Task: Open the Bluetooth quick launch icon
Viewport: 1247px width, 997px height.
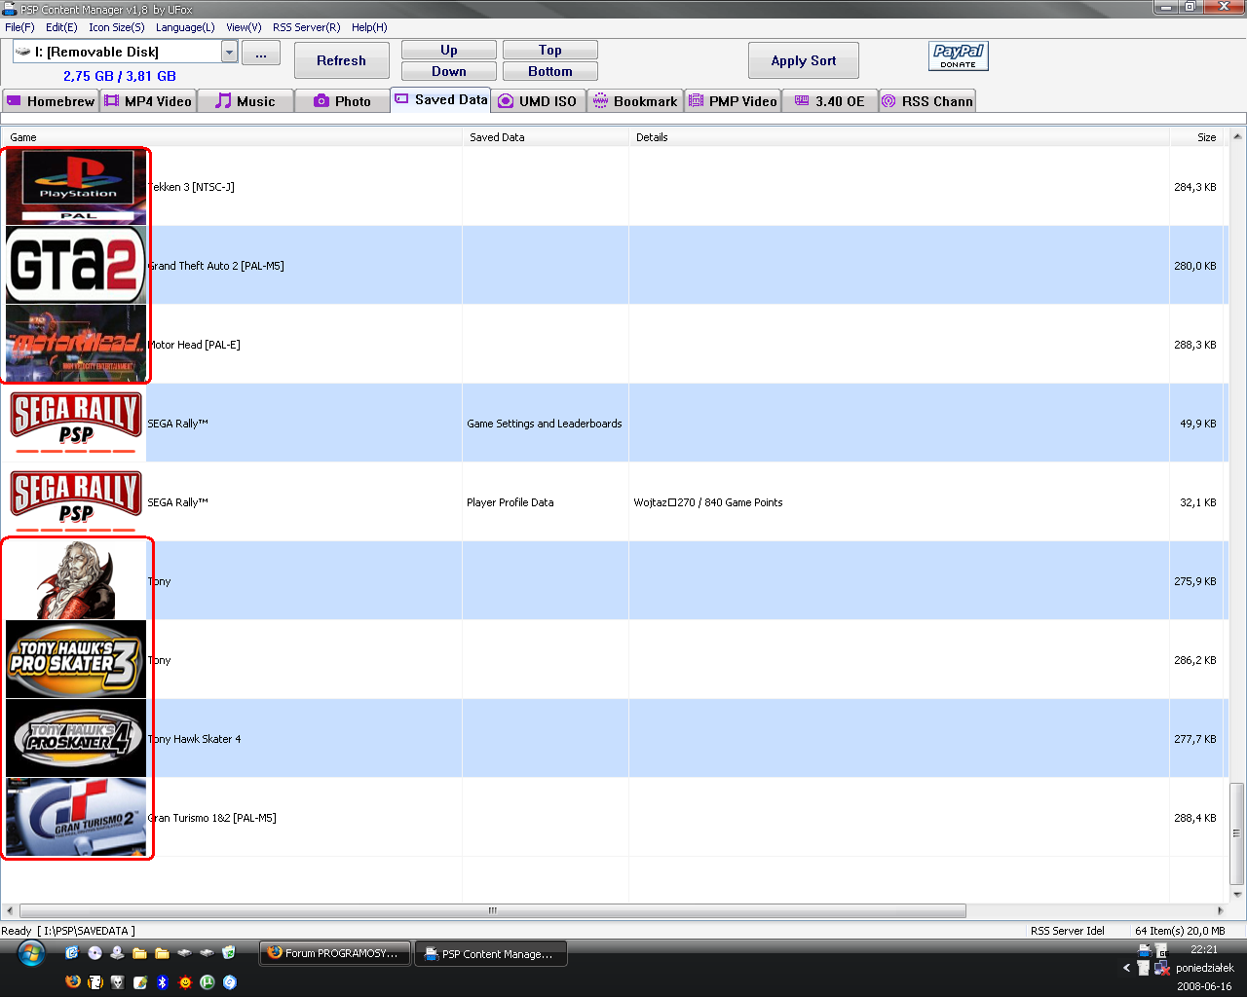Action: (163, 981)
